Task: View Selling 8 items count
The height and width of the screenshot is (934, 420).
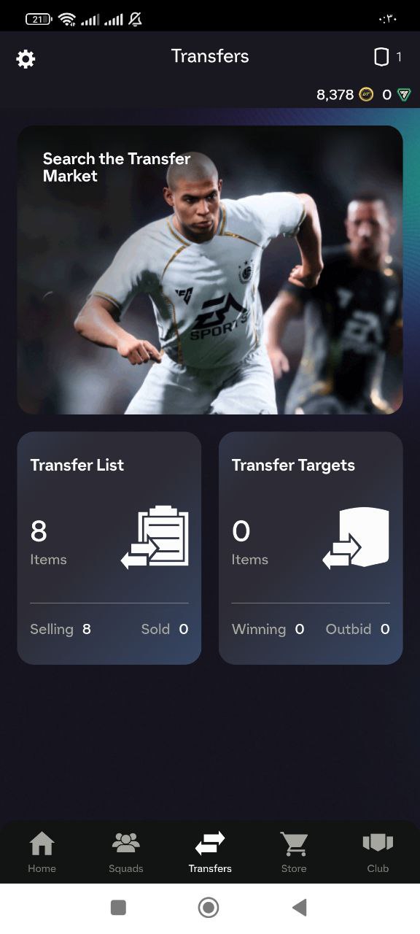Action: point(61,629)
